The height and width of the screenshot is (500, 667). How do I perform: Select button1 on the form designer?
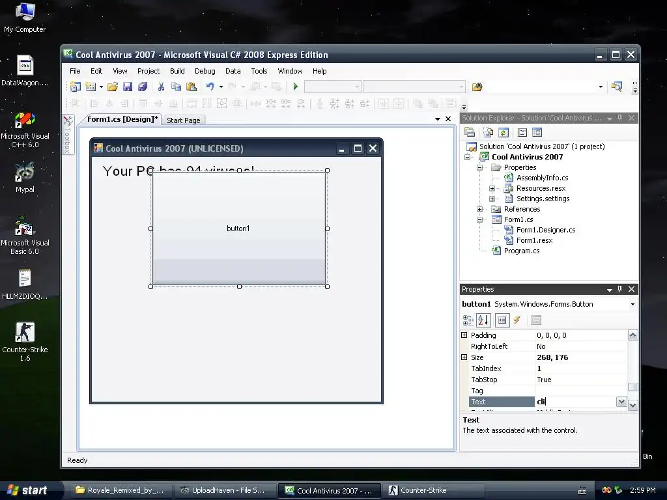click(238, 229)
